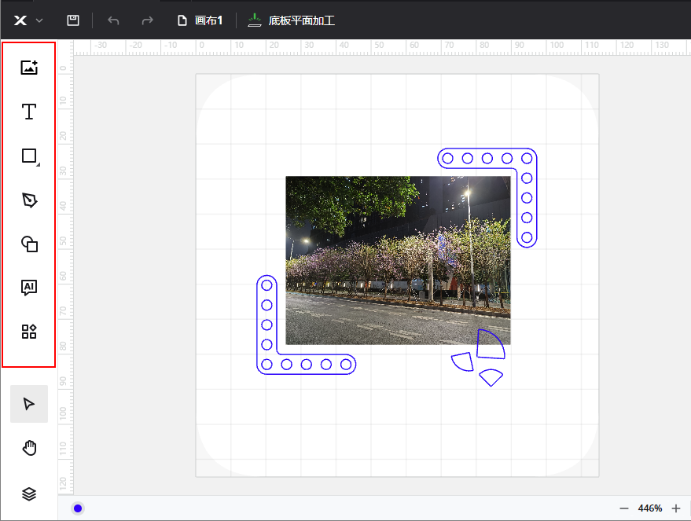Screen dimensions: 691x521
Task: Switch to the hand pan tool
Action: (x=29, y=449)
